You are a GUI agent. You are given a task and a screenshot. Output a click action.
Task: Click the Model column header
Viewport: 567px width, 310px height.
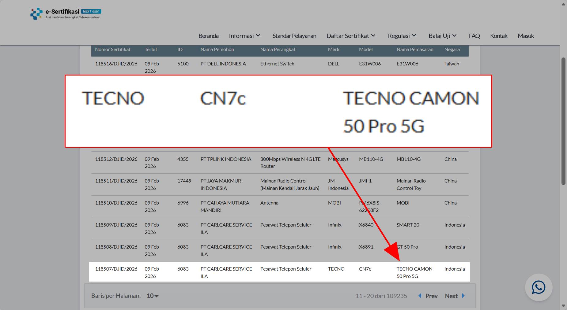pos(366,49)
